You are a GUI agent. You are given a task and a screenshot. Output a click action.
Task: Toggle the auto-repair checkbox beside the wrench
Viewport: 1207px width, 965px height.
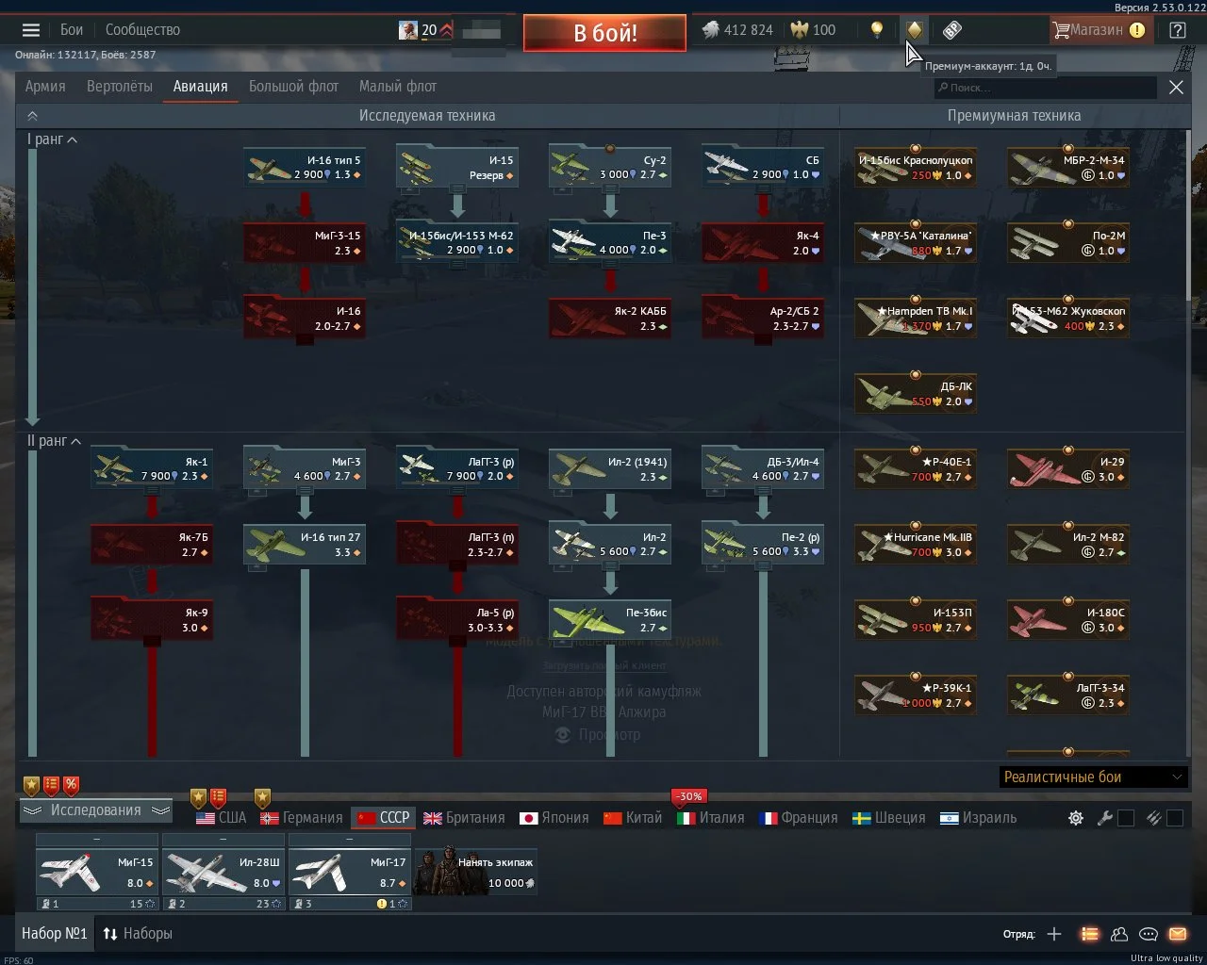pos(1126,818)
